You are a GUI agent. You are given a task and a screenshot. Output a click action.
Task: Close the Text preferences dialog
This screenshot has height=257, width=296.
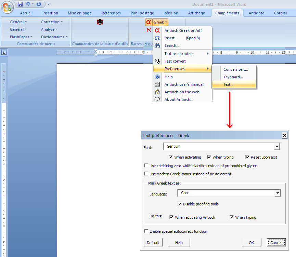click(x=284, y=135)
